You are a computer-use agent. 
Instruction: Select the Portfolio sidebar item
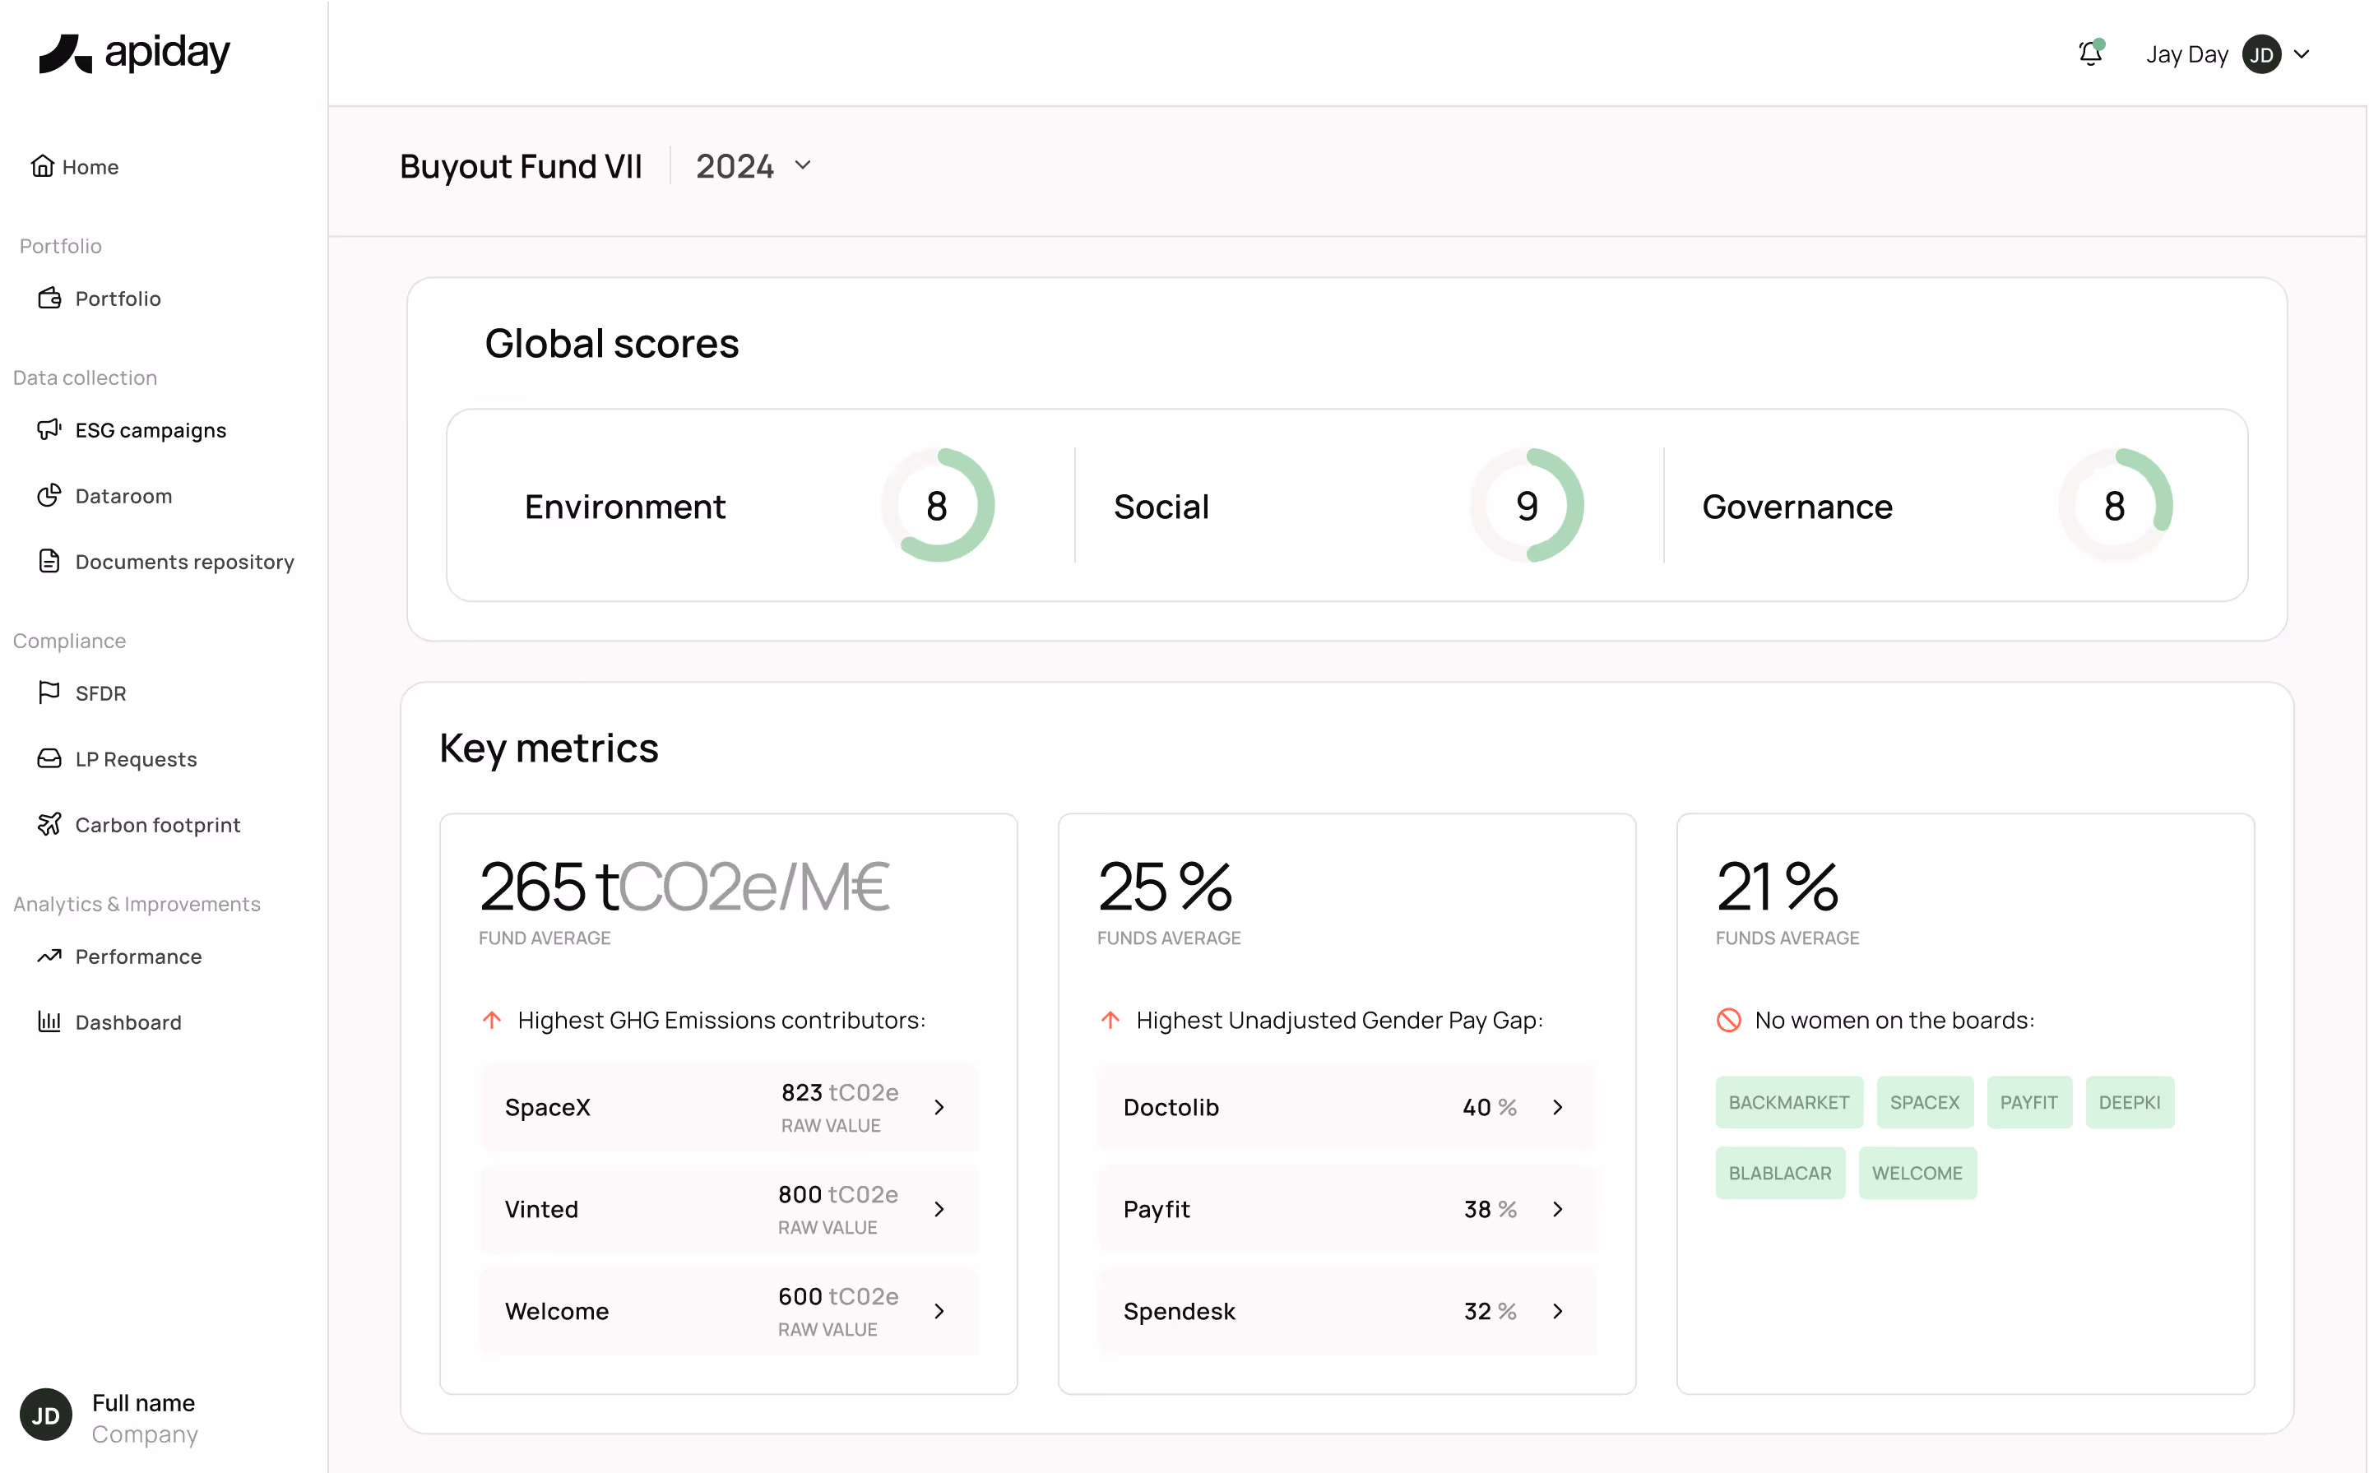pyautogui.click(x=118, y=298)
